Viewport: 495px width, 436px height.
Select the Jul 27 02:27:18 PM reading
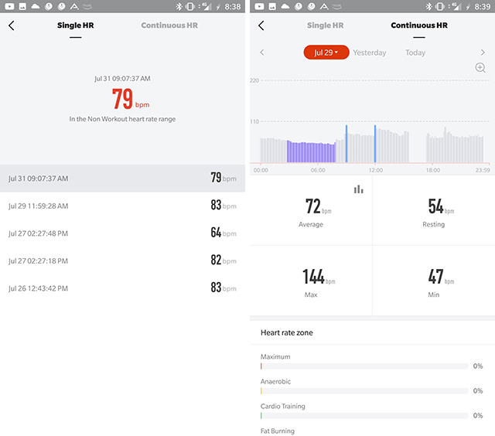click(x=122, y=261)
